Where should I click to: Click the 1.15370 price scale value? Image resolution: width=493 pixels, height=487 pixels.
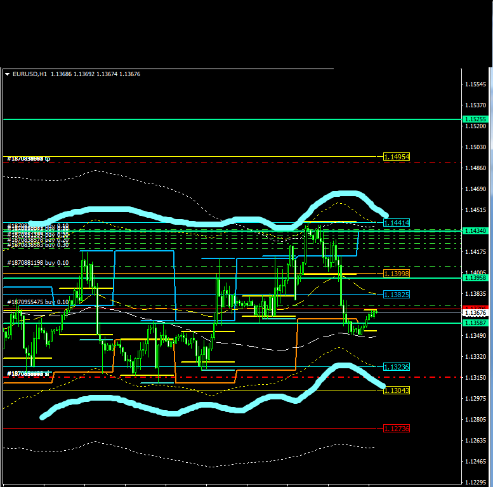475,105
